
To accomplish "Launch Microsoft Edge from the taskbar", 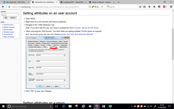I will pos(64,106).
